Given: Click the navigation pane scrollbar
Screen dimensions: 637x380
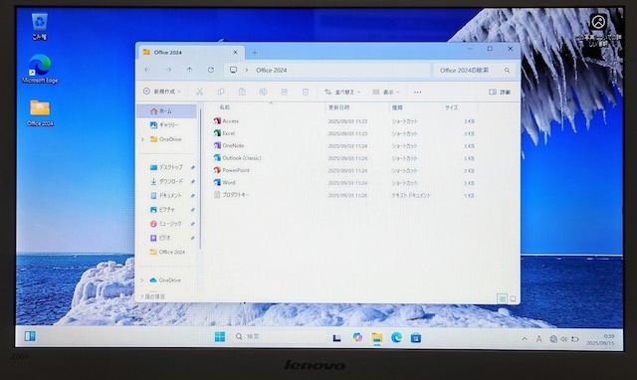Looking at the screenshot, I should tap(200, 179).
